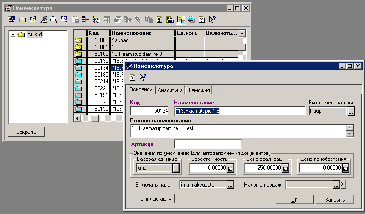Click the copy row icon with plus sign
This screenshot has height=214, width=365.
point(54,20)
